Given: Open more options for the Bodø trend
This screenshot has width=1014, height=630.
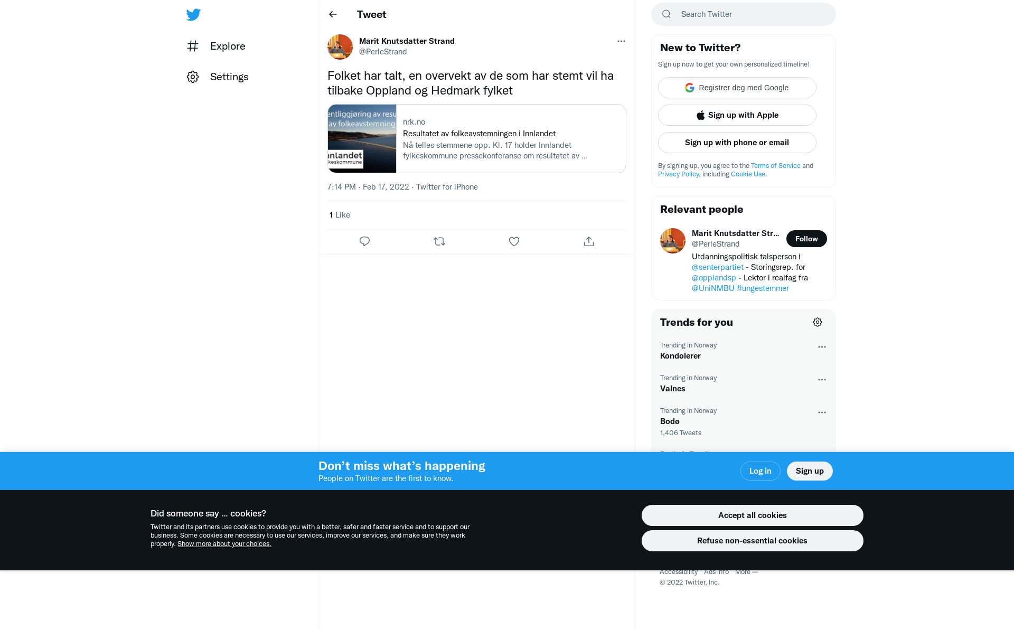Looking at the screenshot, I should tap(822, 412).
